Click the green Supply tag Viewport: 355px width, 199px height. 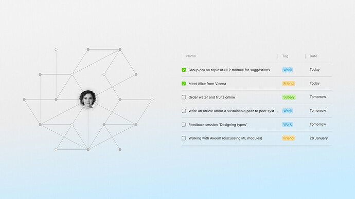(x=289, y=97)
